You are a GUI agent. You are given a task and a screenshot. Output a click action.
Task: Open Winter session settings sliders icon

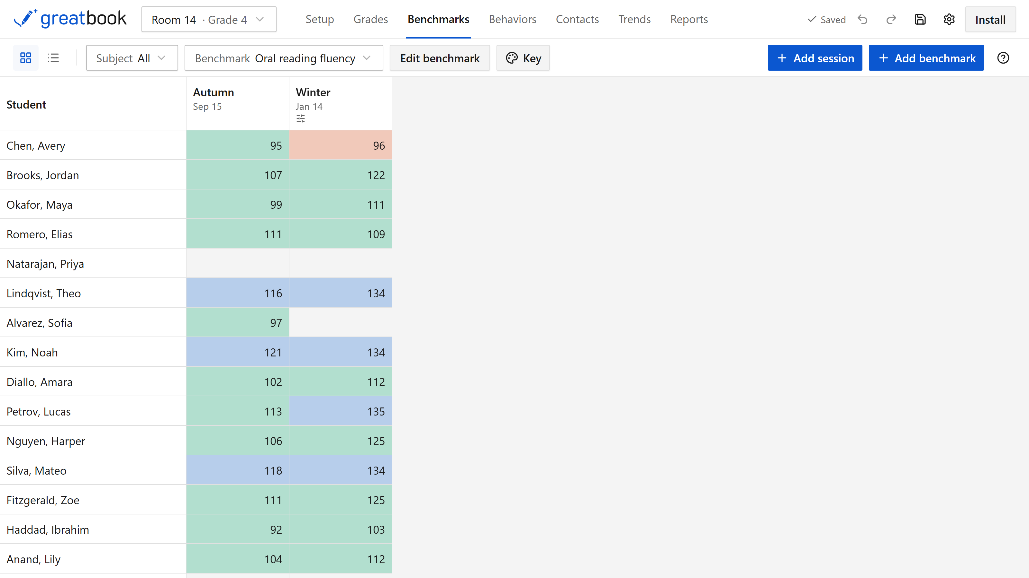tap(301, 118)
